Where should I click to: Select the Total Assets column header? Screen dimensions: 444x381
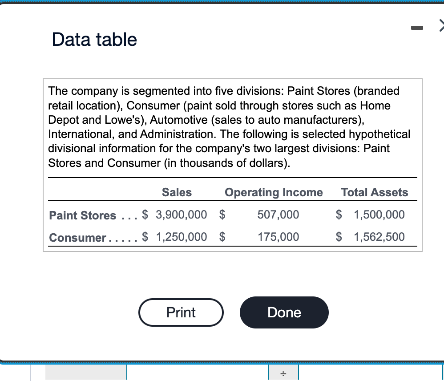pos(374,192)
